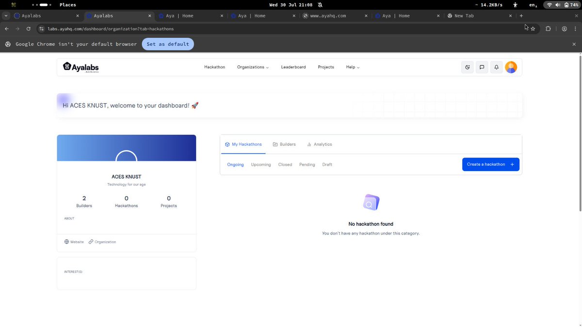Image resolution: width=582 pixels, height=327 pixels.
Task: Toggle dark mode with the moon icon
Action: (468, 67)
